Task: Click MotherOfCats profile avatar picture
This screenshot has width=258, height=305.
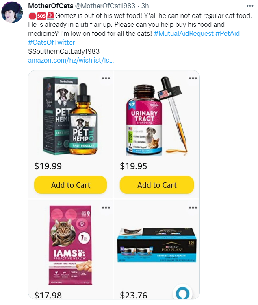Action: click(12, 12)
